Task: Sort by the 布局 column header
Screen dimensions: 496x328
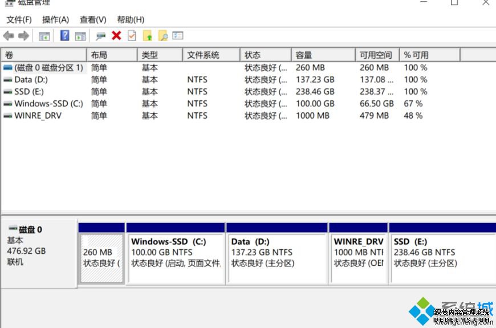Action: tap(112, 55)
